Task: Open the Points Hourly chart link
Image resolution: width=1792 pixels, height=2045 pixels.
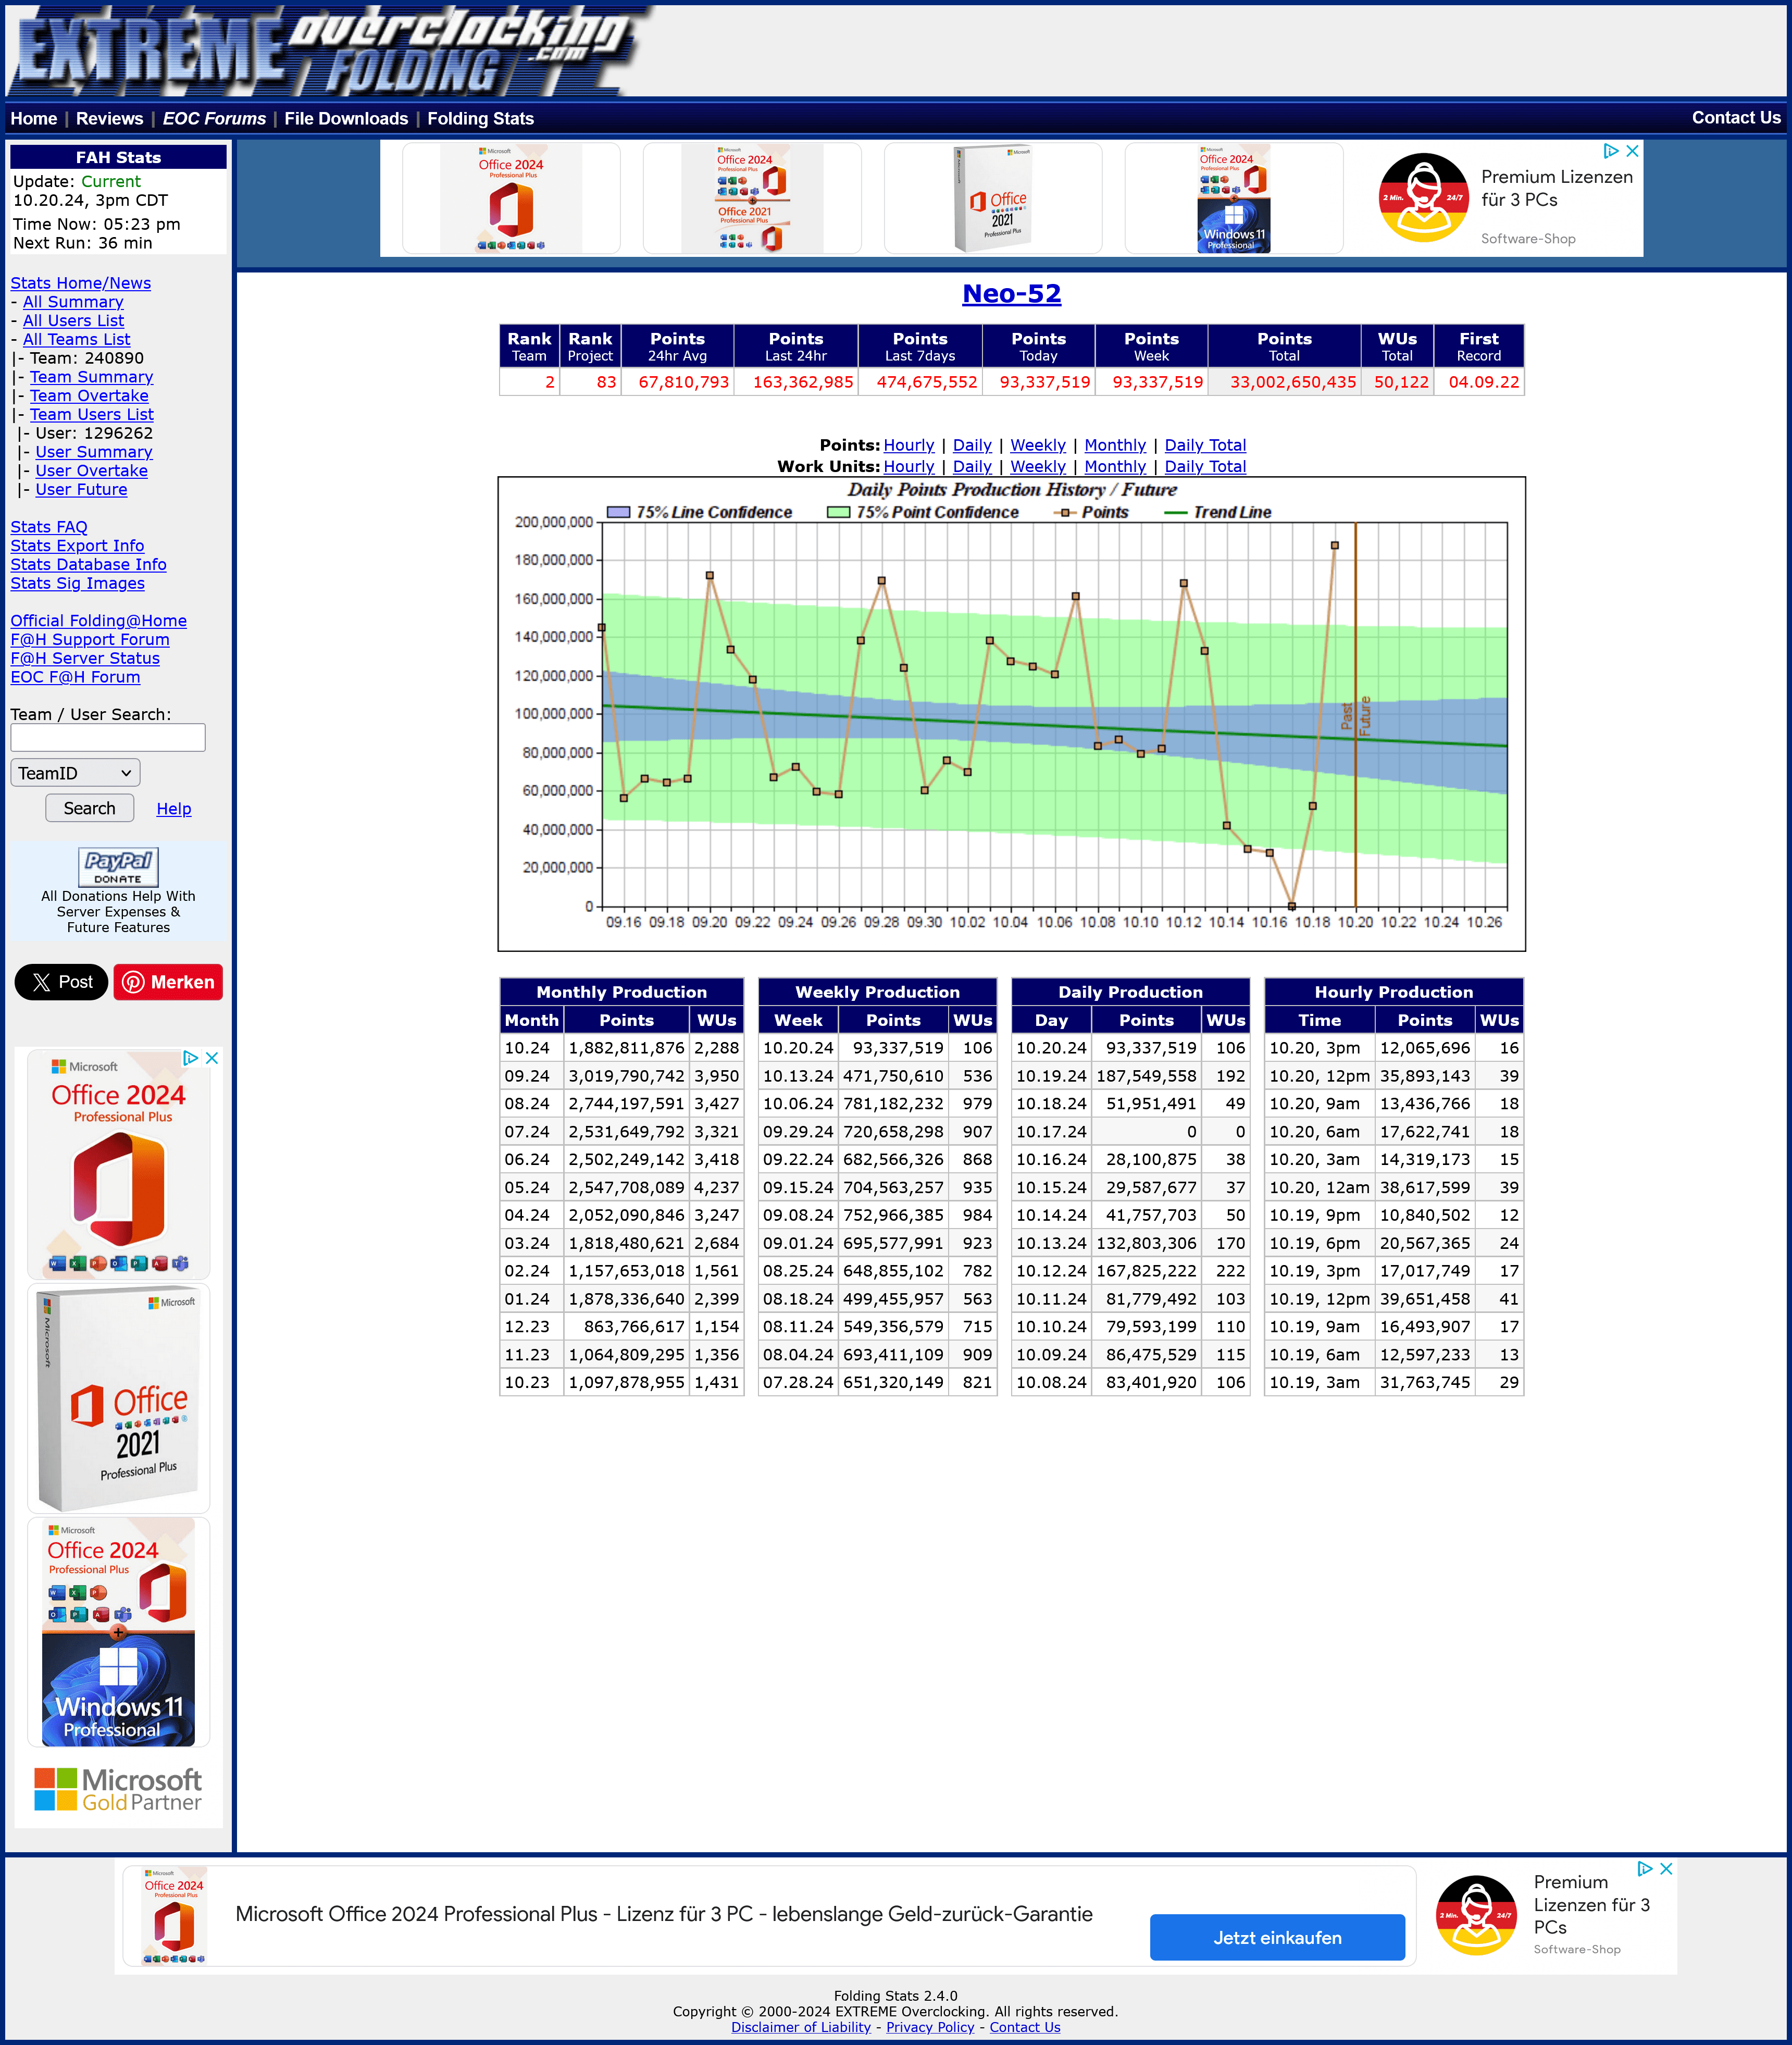Action: point(908,445)
